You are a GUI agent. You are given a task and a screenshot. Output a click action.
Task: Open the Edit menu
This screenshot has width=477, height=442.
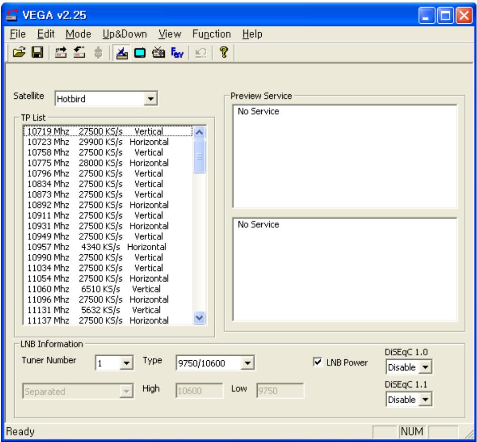[x=45, y=34]
